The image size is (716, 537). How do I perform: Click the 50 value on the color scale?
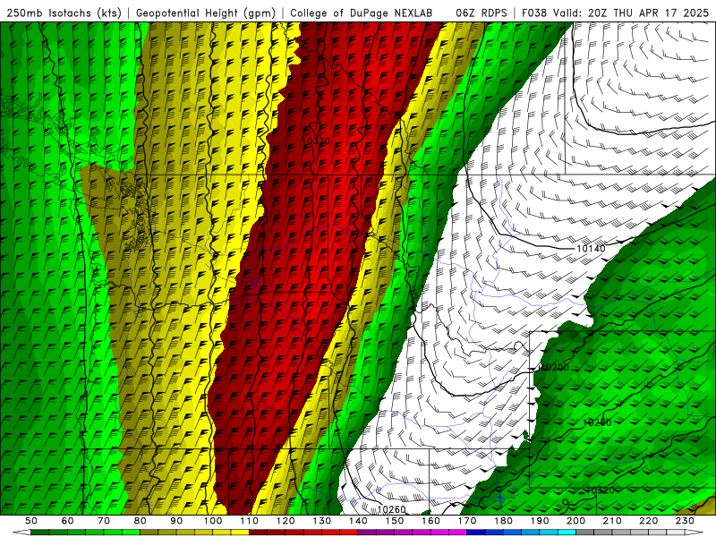[x=31, y=521]
